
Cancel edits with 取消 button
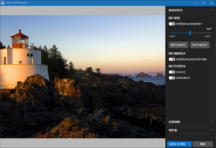click(202, 144)
